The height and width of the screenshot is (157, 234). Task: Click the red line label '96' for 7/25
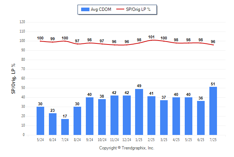(x=213, y=42)
